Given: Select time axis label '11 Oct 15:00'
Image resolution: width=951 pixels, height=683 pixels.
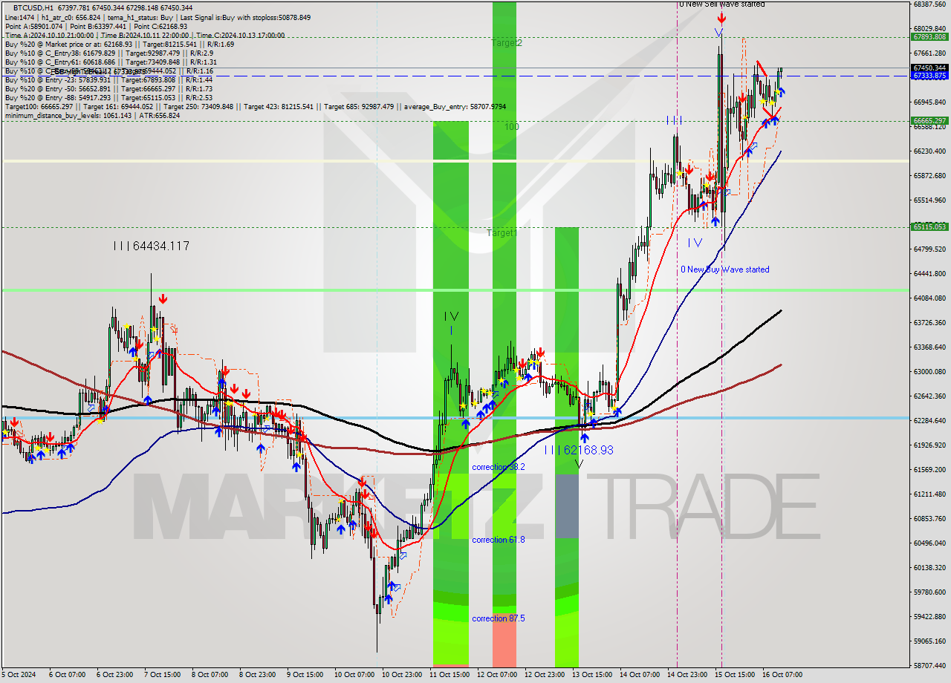Looking at the screenshot, I should coord(449,675).
